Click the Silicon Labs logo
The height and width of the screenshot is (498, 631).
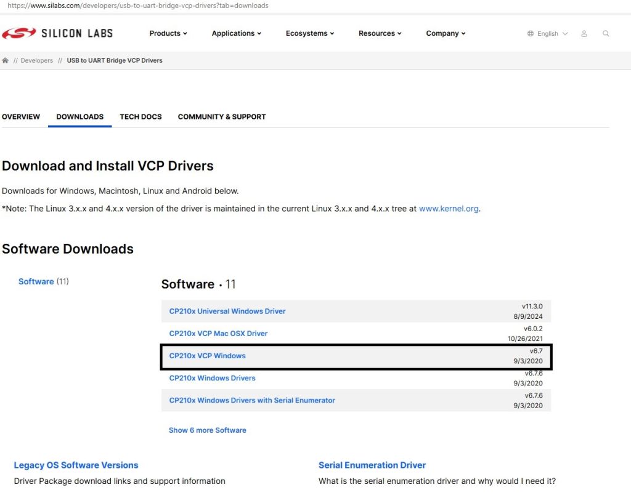(57, 33)
